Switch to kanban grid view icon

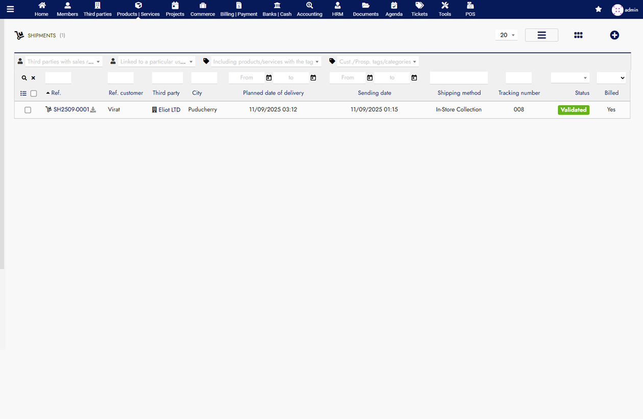point(578,35)
